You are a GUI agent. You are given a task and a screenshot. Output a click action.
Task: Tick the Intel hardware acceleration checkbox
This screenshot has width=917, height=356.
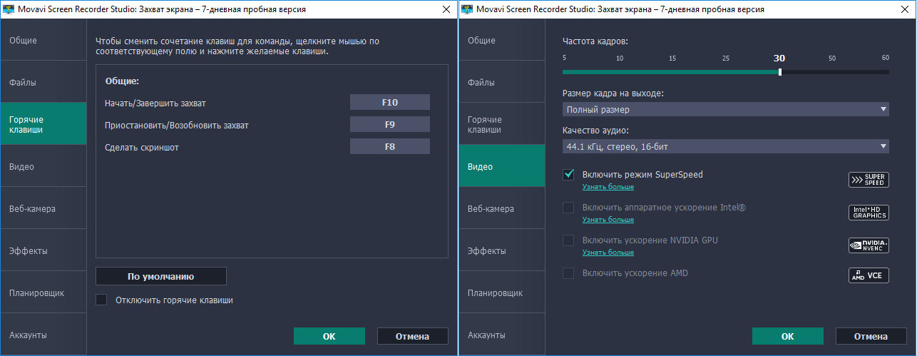pos(568,208)
